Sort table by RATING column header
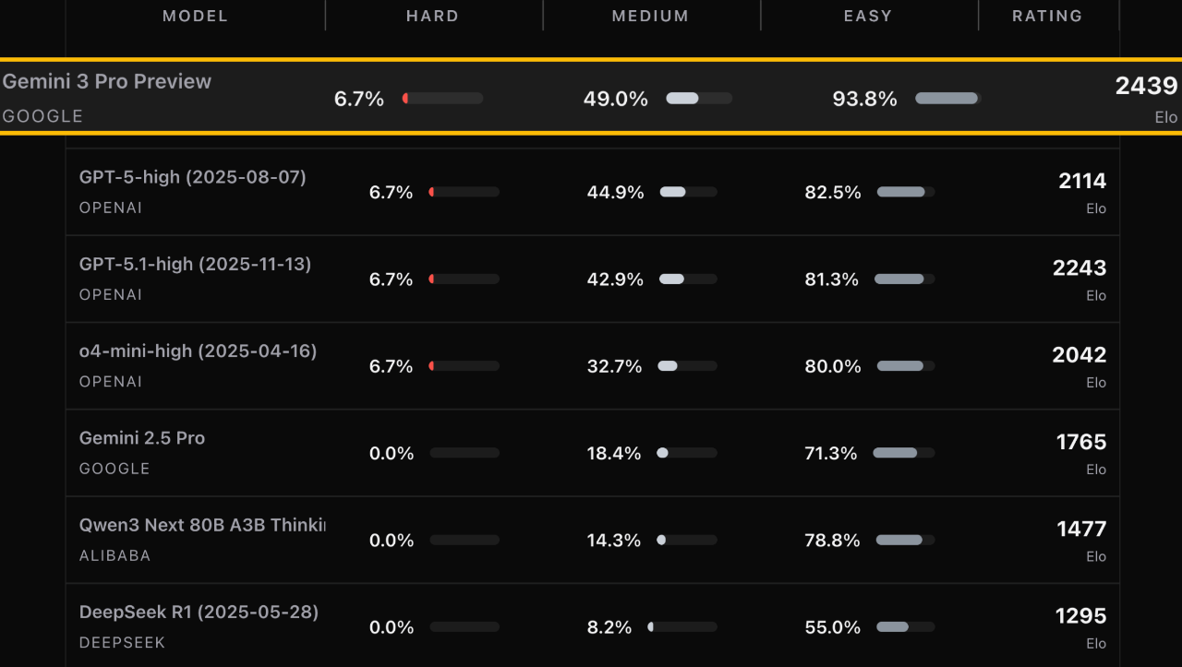Viewport: 1182px width, 667px height. pyautogui.click(x=1047, y=16)
